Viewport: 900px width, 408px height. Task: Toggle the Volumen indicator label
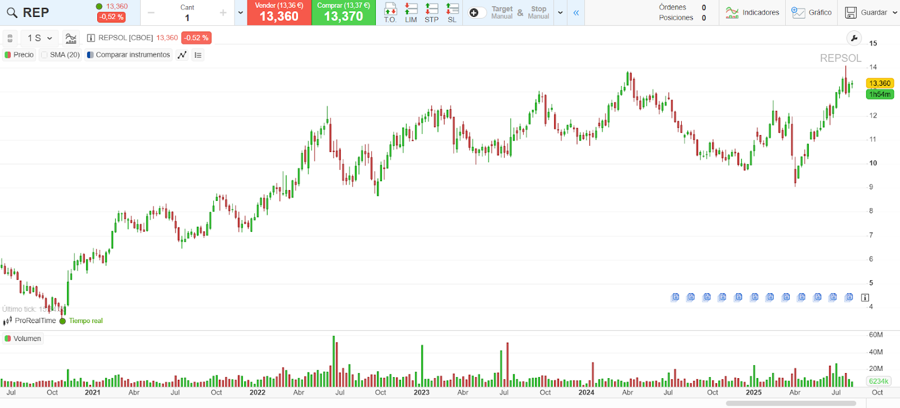tap(23, 338)
